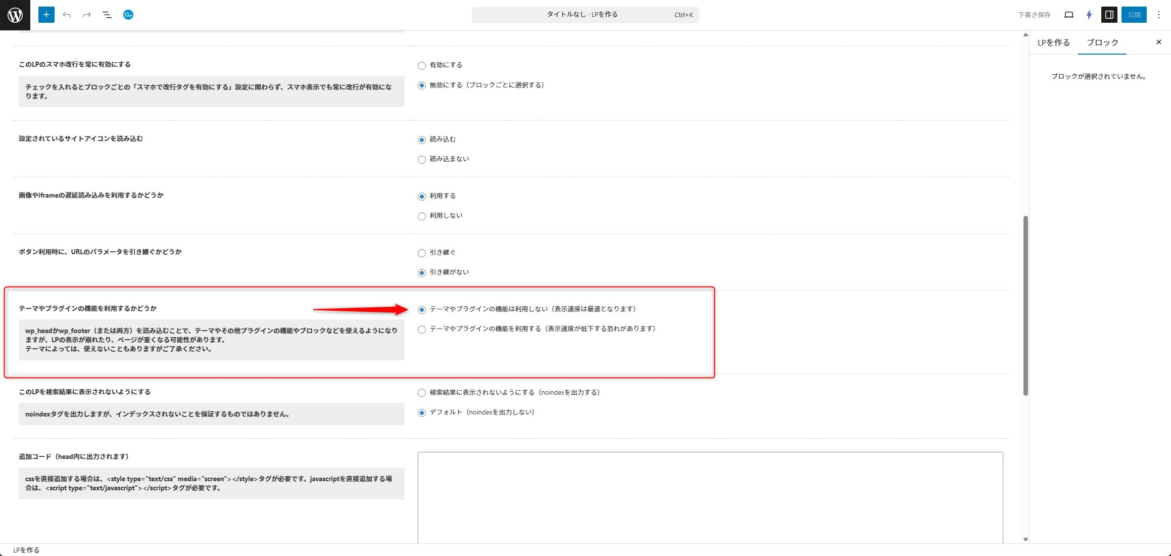The image size is (1171, 556).
Task: Click inside the 追加コード textarea
Action: click(710, 498)
